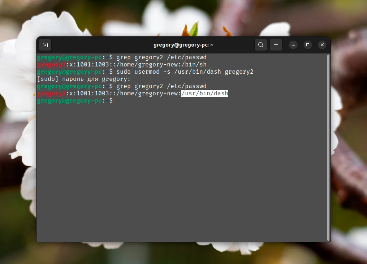Open a new terminal tab
The width and height of the screenshot is (367, 264).
[45, 45]
